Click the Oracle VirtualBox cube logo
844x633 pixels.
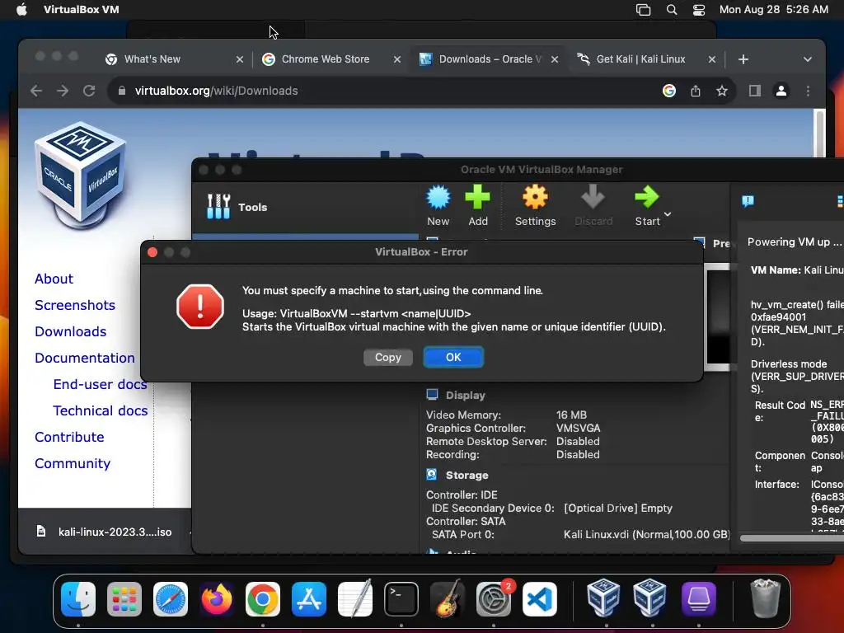80,176
